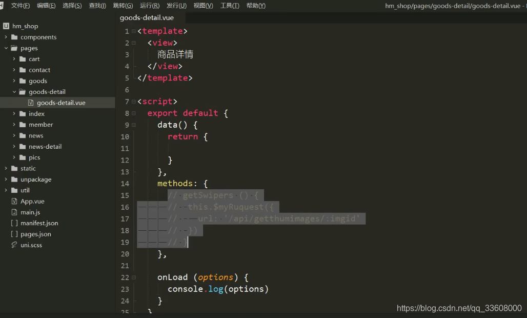The height and width of the screenshot is (318, 527).
Task: Click the cart folder icon
Action: click(x=23, y=59)
